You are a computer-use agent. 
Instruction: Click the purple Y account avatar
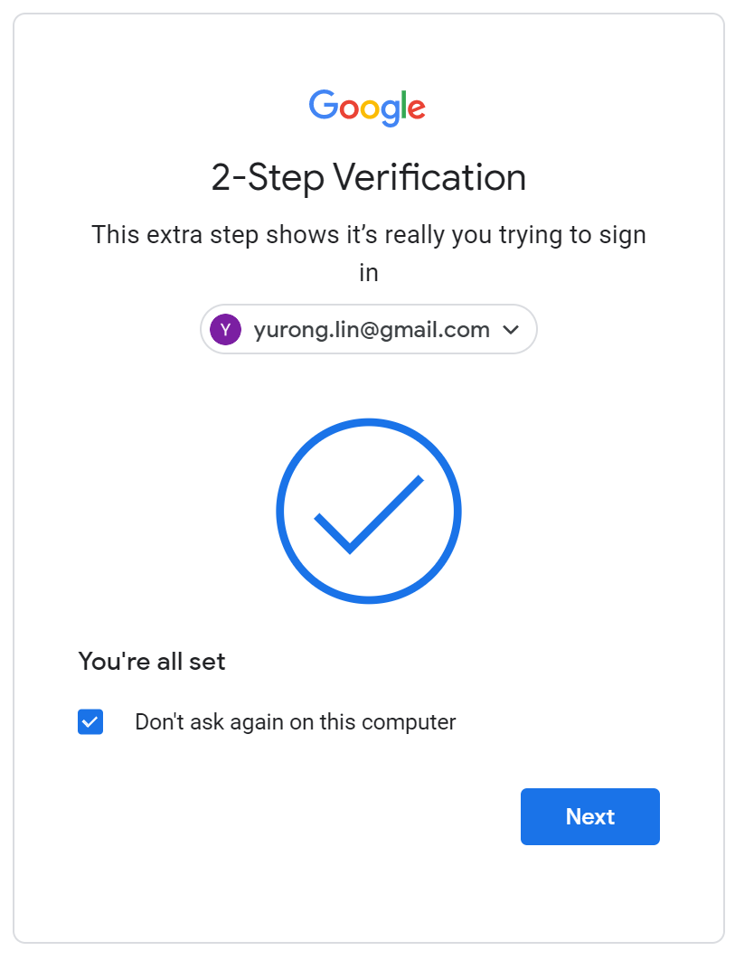tap(225, 329)
